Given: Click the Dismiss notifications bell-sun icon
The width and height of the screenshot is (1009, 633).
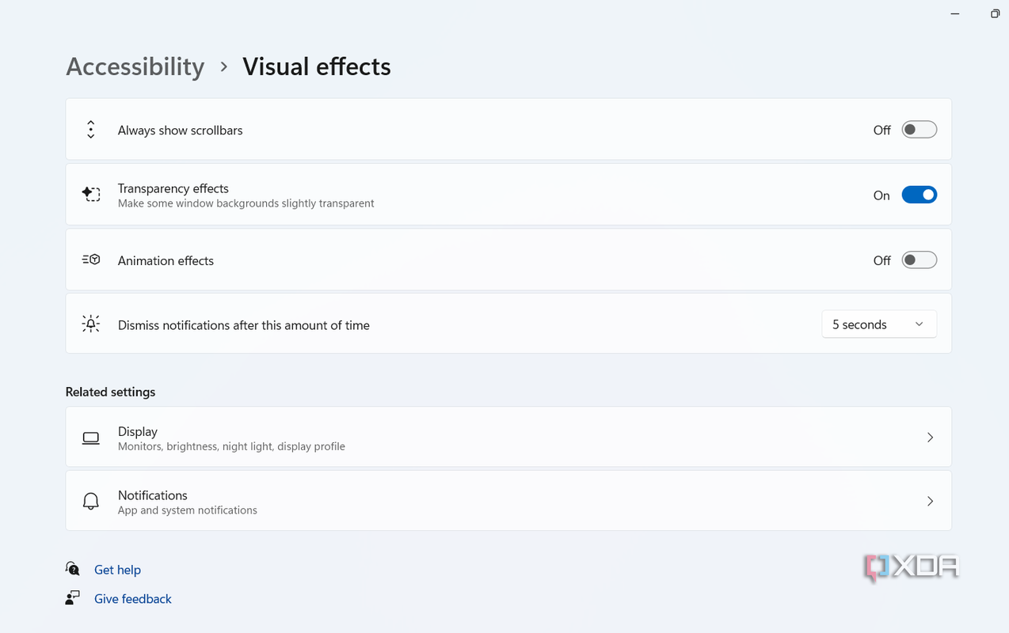Looking at the screenshot, I should pos(91,324).
